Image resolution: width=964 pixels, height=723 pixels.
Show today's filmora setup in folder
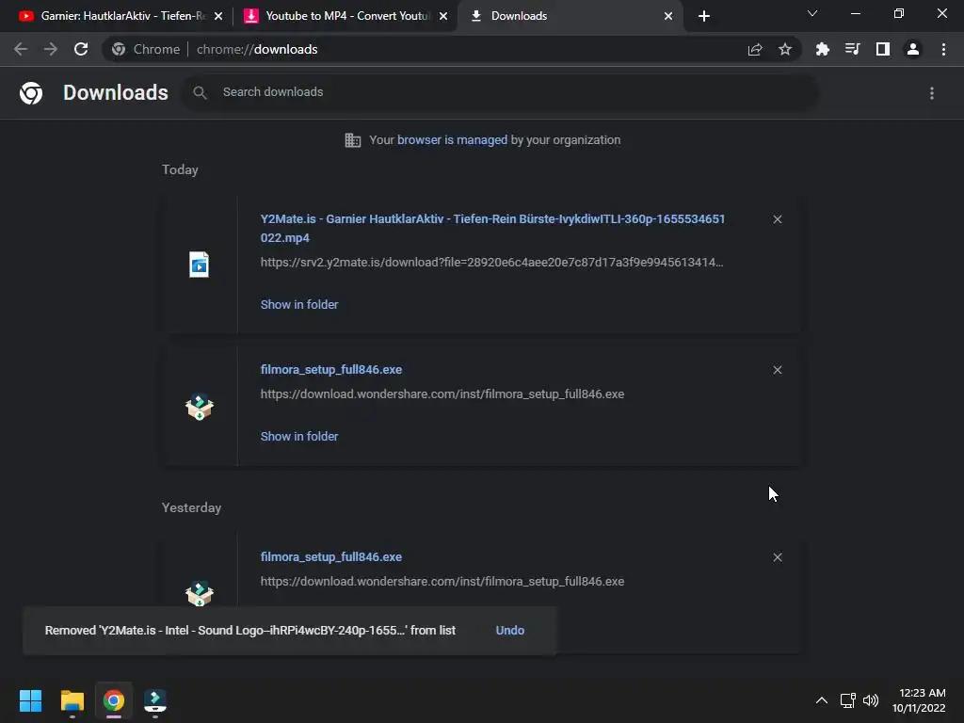(x=299, y=437)
